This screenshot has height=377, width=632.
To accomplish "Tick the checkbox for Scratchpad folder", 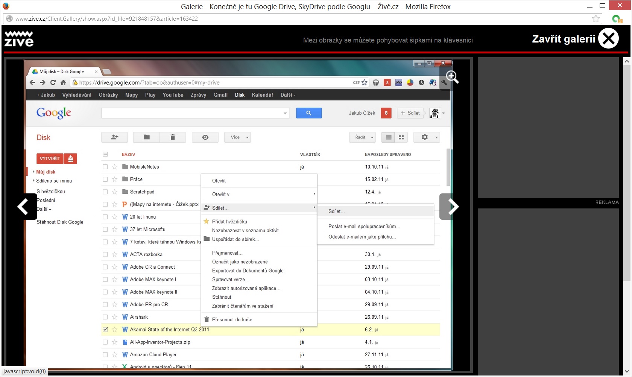I will (x=105, y=192).
